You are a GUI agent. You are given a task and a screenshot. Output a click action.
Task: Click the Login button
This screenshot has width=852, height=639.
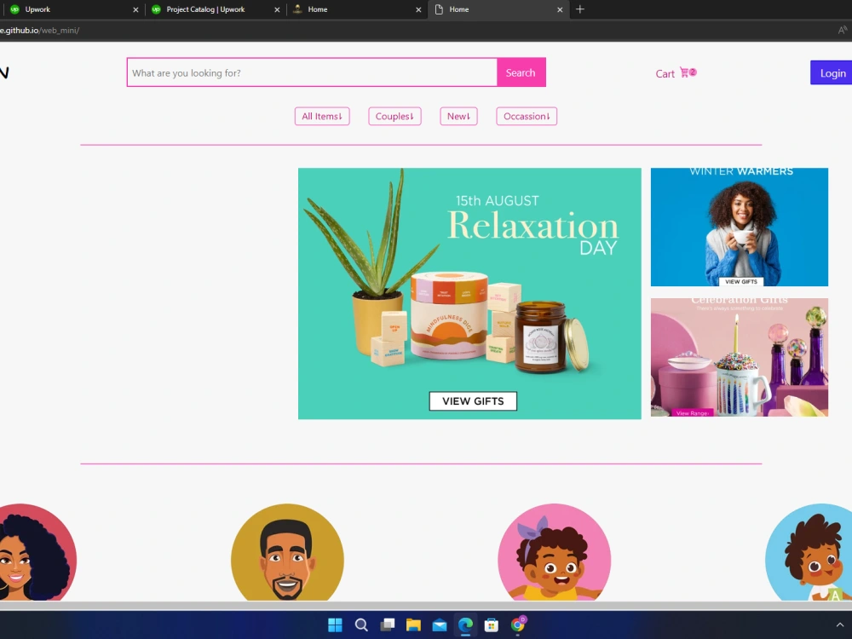coord(832,72)
